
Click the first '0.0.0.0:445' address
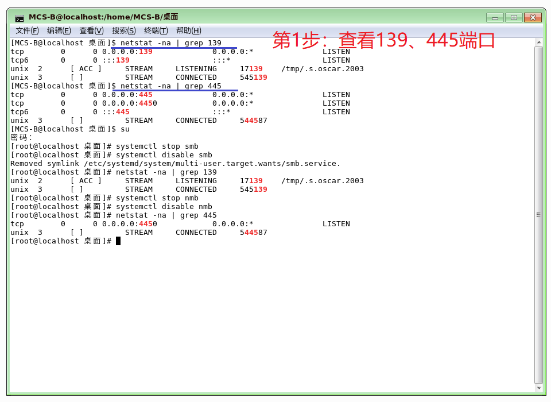127,95
